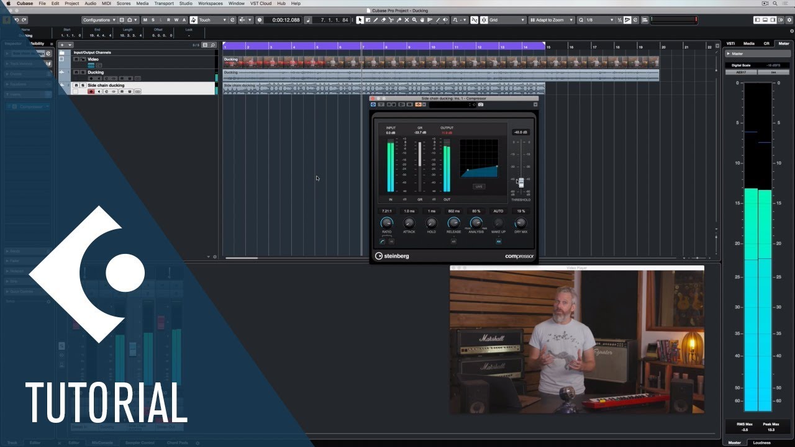Mute the Side chain ducking track

(x=76, y=85)
